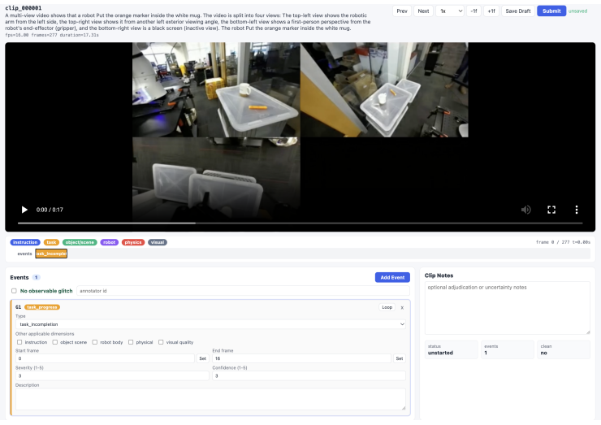This screenshot has height=425, width=601.
Task: Check No observable glitch checkbox
Action: tap(14, 291)
